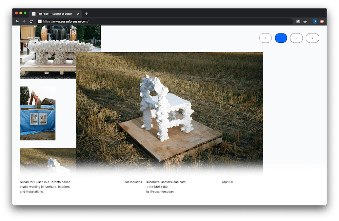The image size is (339, 221).
Task: Open the J profile avatar
Action: tap(315, 21)
